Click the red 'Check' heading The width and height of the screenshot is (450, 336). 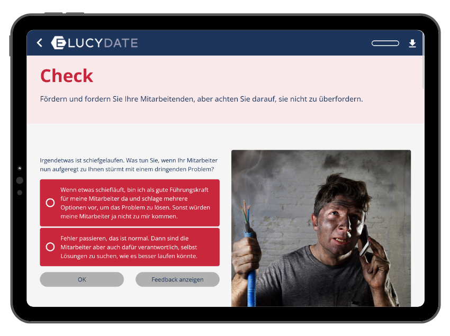tap(67, 76)
